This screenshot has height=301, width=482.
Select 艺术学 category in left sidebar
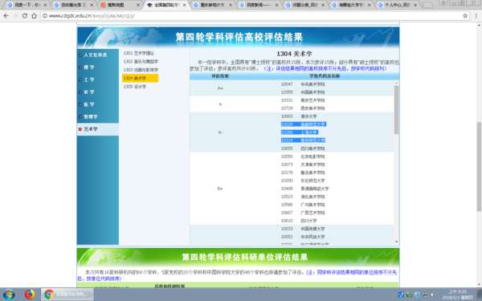pos(98,129)
